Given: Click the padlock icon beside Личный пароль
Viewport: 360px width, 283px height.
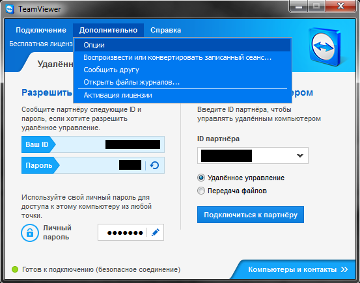Looking at the screenshot, I should click(x=30, y=233).
